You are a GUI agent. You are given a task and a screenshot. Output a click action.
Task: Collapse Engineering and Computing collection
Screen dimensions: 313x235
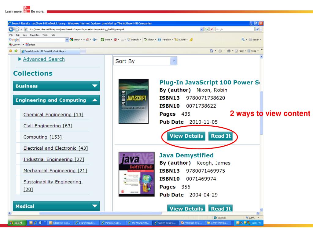pos(56,100)
